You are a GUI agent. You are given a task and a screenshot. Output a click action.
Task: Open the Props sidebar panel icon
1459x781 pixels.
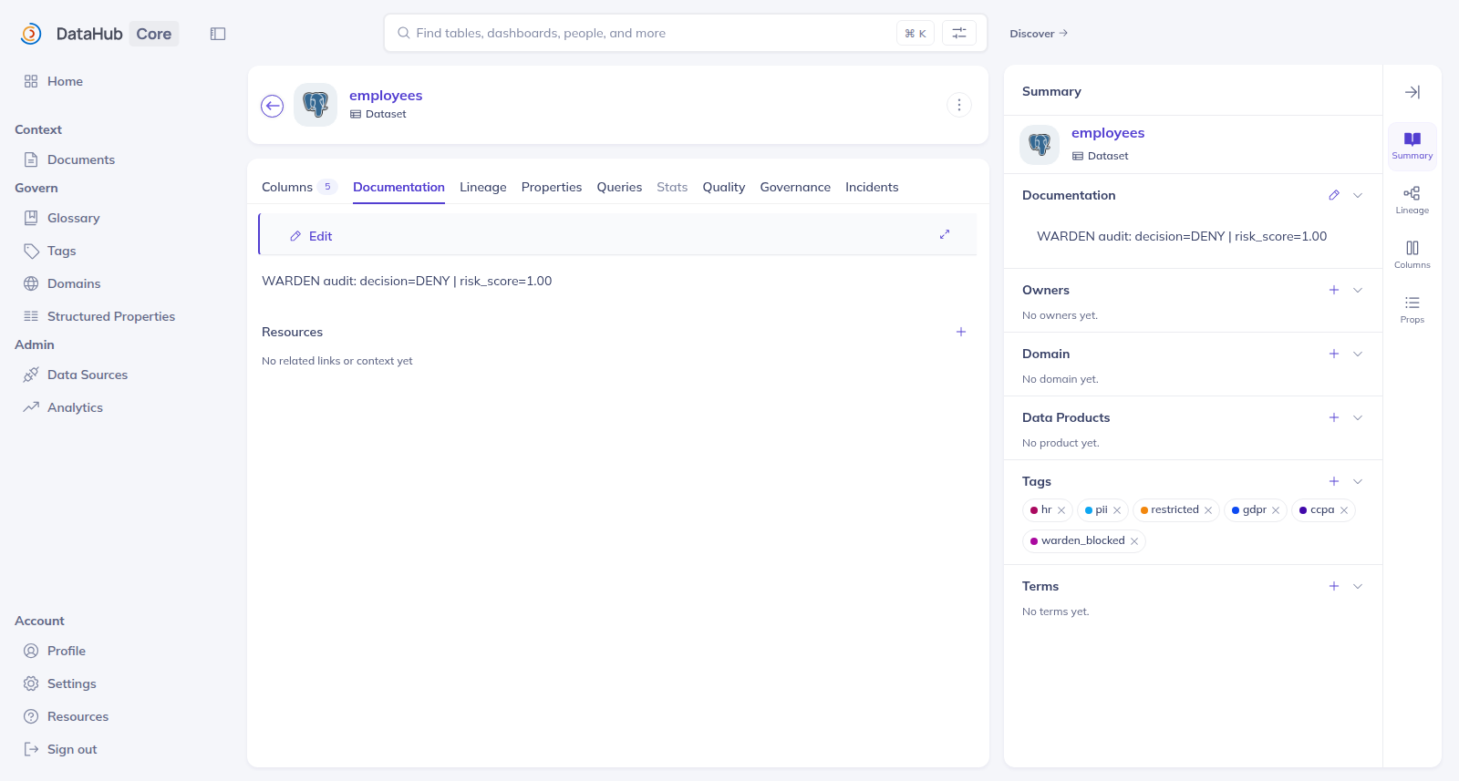click(1412, 309)
